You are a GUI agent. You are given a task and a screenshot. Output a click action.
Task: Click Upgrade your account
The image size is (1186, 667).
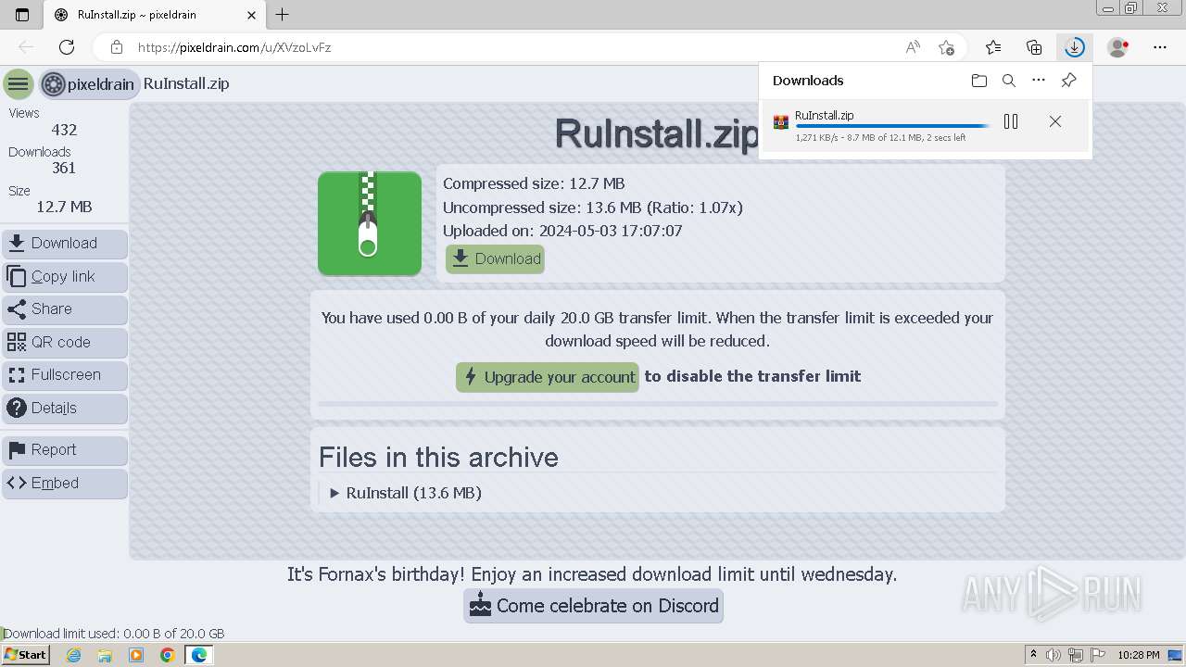point(548,377)
